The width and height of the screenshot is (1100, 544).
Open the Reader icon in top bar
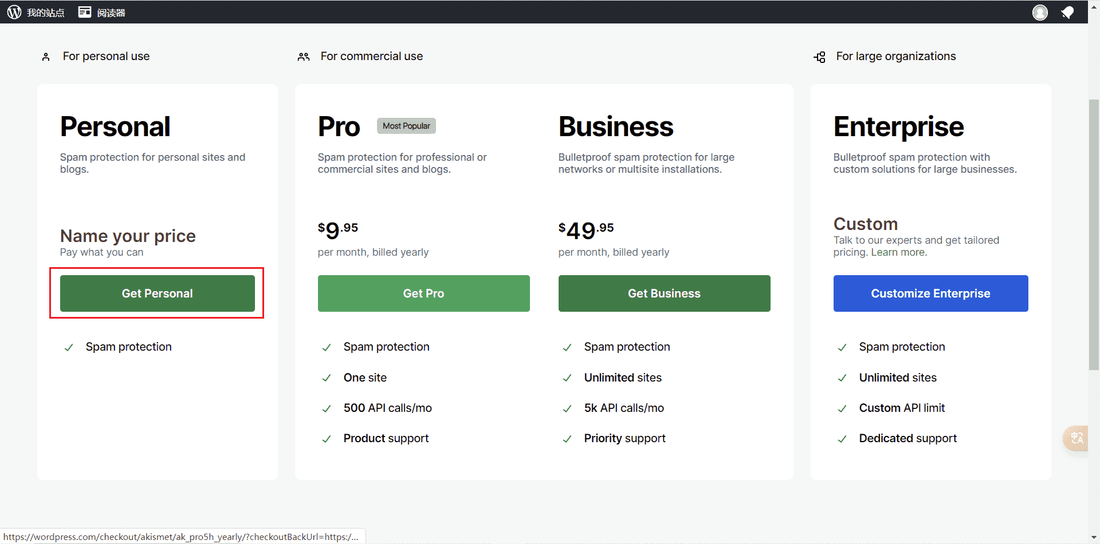85,12
